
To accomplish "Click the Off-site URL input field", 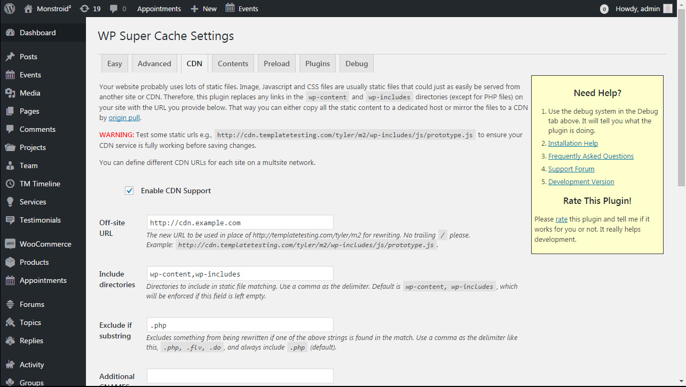I will pos(240,223).
